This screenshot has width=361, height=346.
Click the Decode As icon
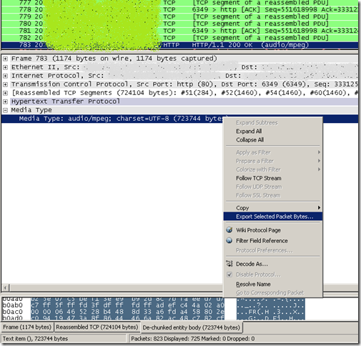pyautogui.click(x=229, y=264)
